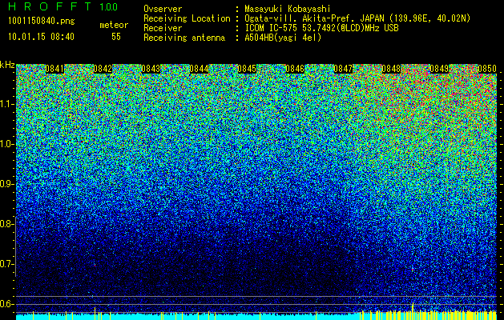
Task: Click the HROFFT title text
Action: (x=50, y=6)
